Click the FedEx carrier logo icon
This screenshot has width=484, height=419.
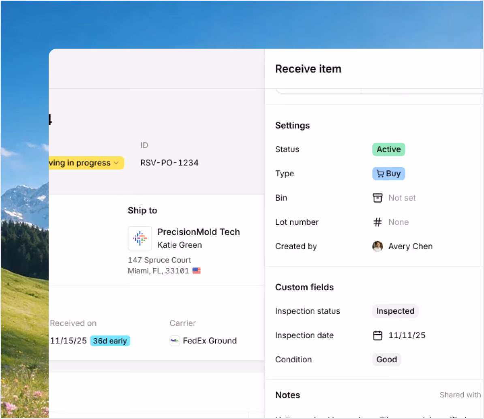(174, 341)
